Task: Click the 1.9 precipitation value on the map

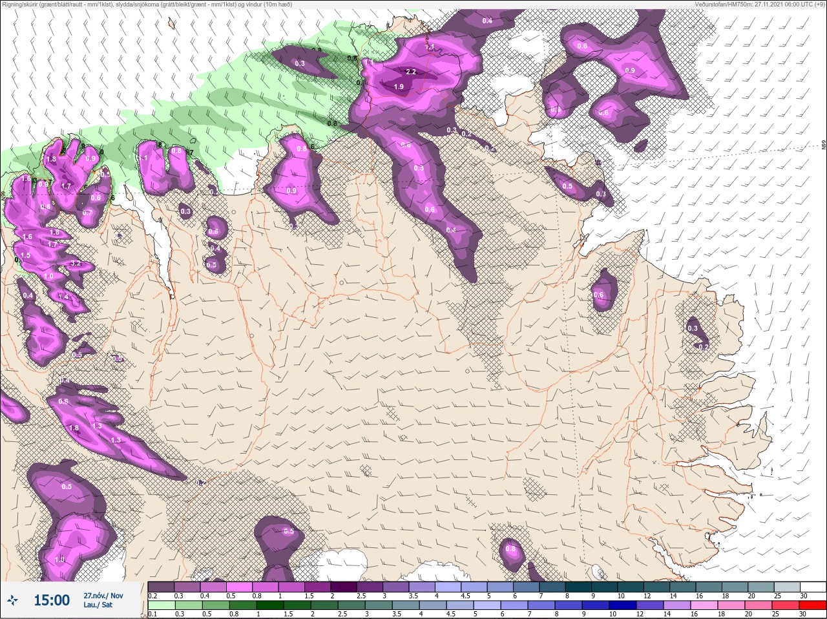Action: click(x=399, y=87)
